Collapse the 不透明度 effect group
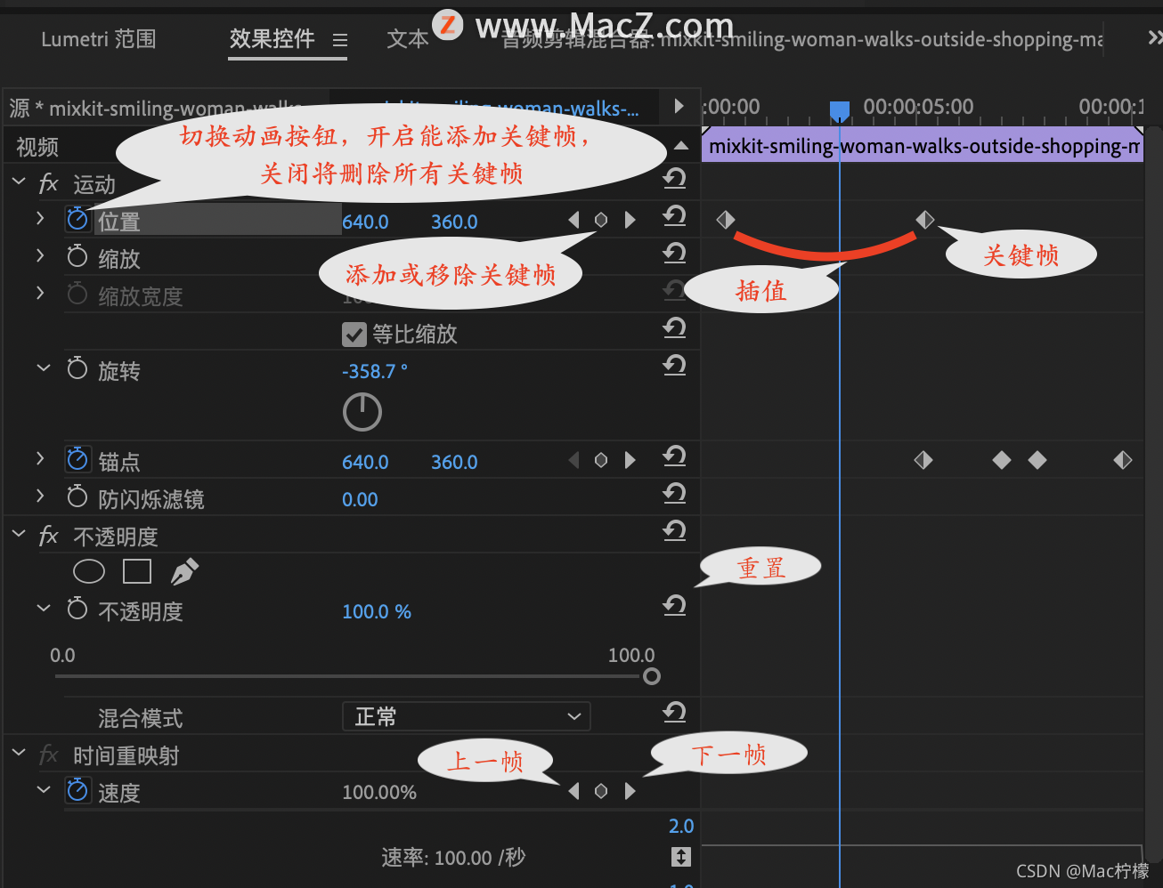Image resolution: width=1163 pixels, height=888 pixels. [x=19, y=534]
